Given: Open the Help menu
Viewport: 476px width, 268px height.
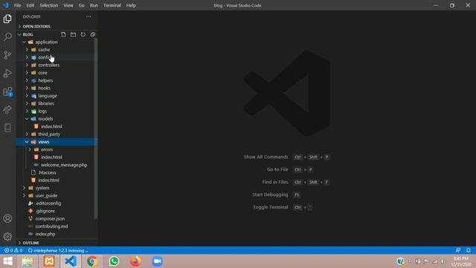Looking at the screenshot, I should pos(131,5).
